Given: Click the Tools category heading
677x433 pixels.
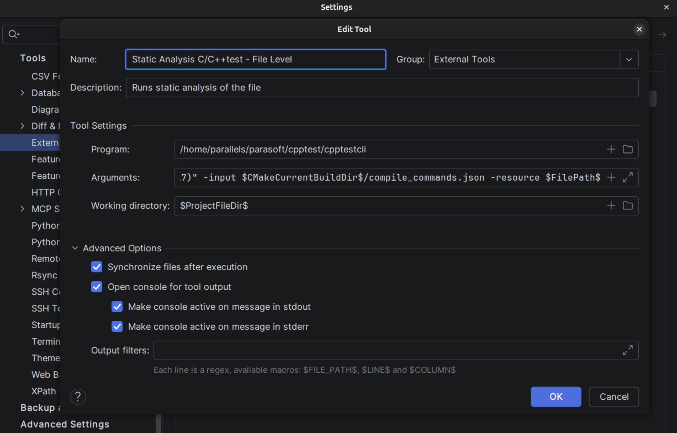Looking at the screenshot, I should (x=33, y=58).
